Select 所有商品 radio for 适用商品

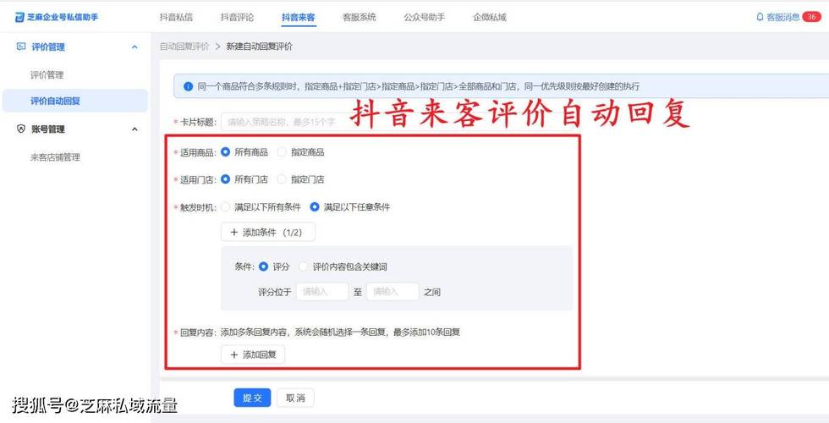click(226, 152)
